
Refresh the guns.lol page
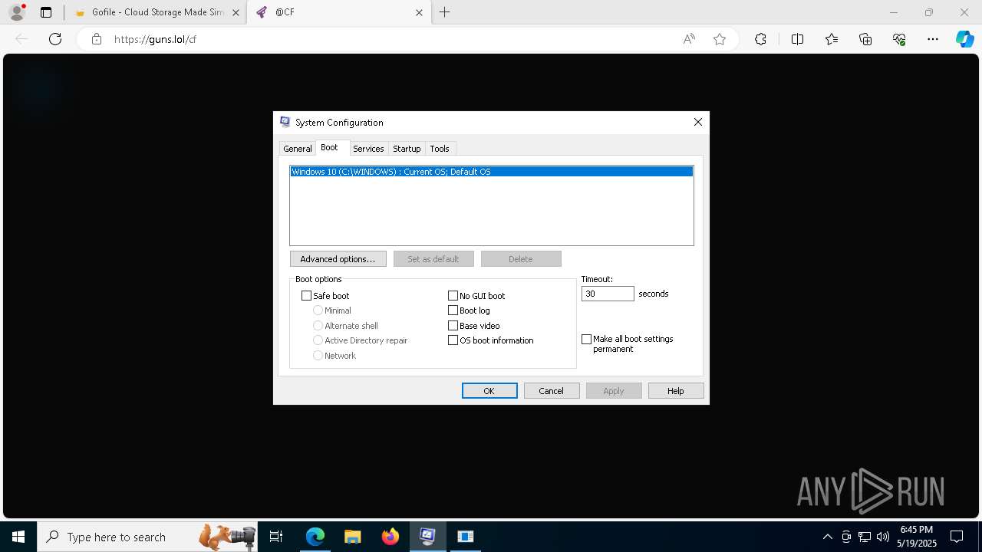click(55, 39)
